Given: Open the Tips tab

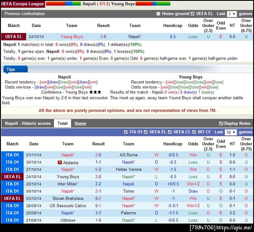Looking at the screenshot, I should point(16,70).
